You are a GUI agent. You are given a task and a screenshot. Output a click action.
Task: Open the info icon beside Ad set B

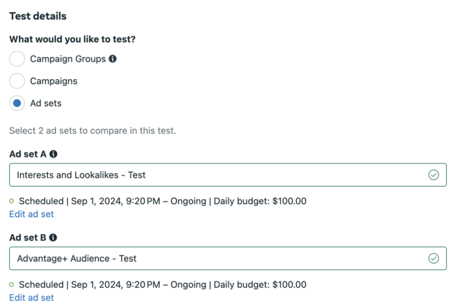point(53,238)
